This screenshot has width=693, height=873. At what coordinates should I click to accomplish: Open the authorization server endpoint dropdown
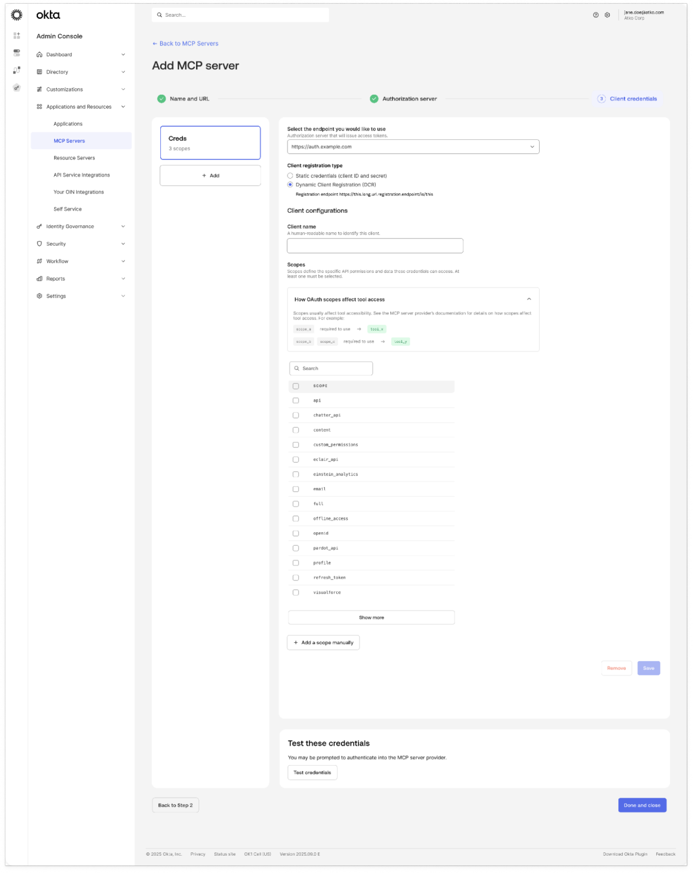coord(413,147)
